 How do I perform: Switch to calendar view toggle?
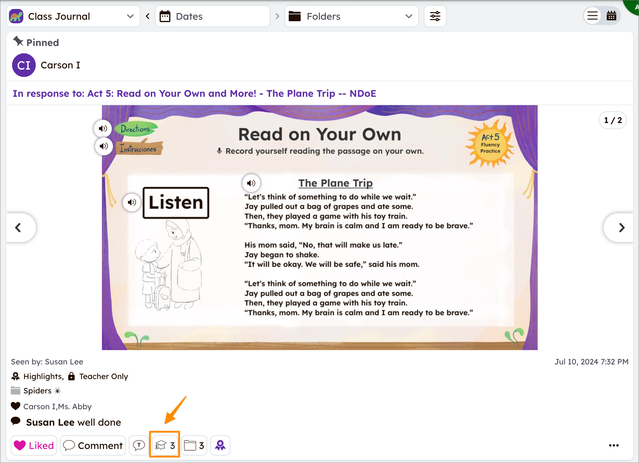click(x=611, y=16)
